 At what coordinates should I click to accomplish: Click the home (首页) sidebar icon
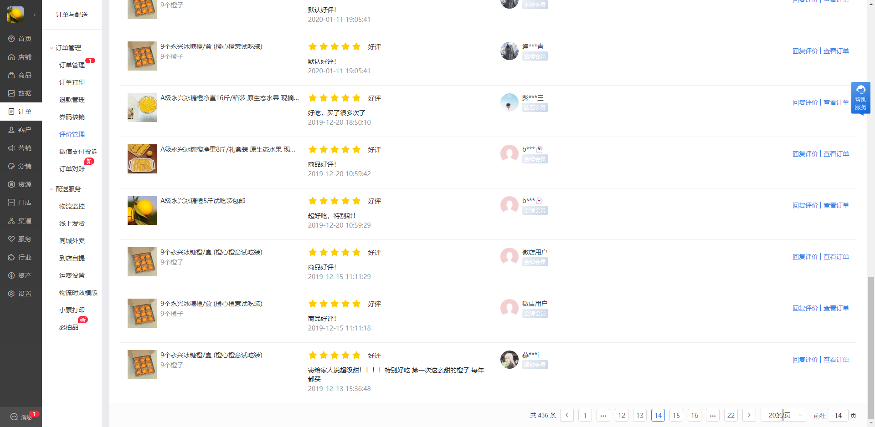[x=11, y=39]
